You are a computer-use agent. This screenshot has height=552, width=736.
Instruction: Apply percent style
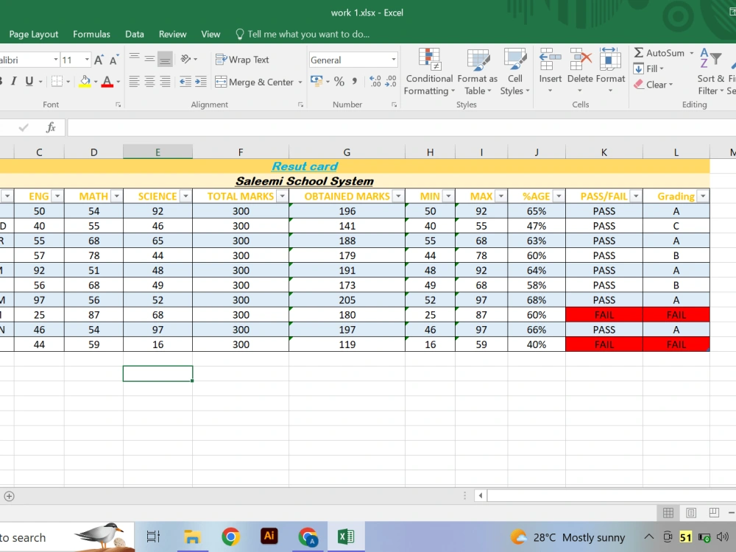(x=339, y=82)
